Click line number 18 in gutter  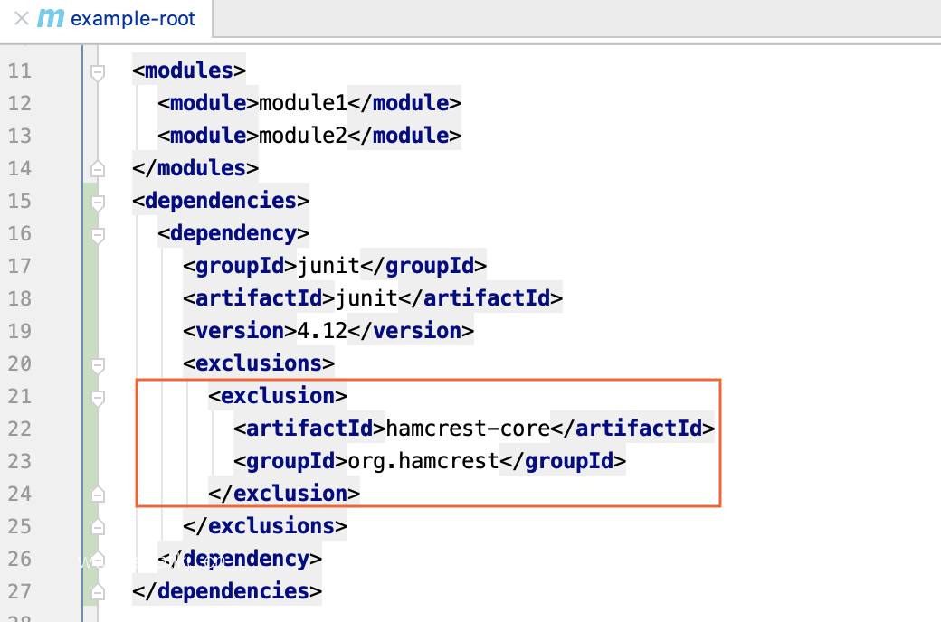pos(19,298)
